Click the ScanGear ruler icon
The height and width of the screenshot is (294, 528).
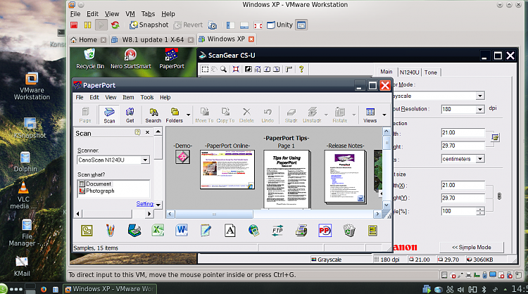point(289,69)
